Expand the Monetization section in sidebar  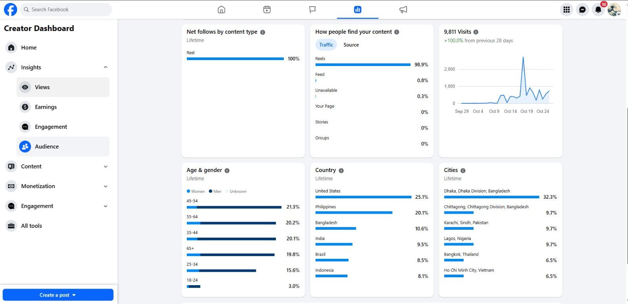(x=106, y=186)
